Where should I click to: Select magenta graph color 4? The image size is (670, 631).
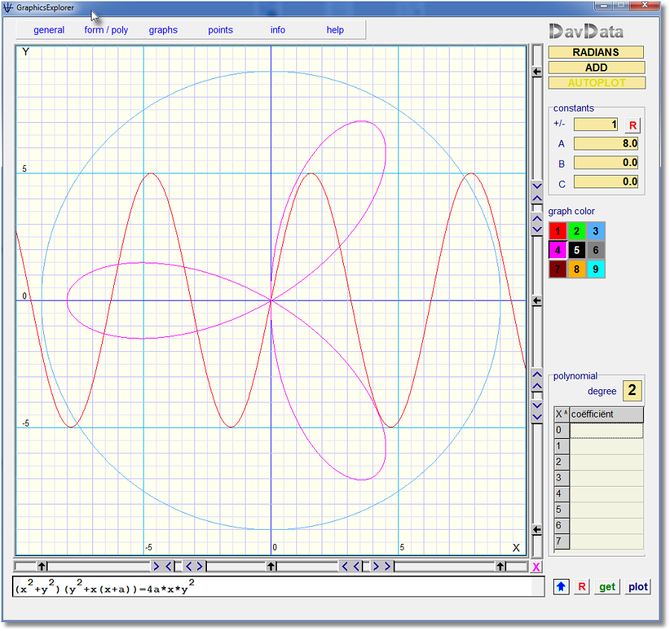click(558, 250)
